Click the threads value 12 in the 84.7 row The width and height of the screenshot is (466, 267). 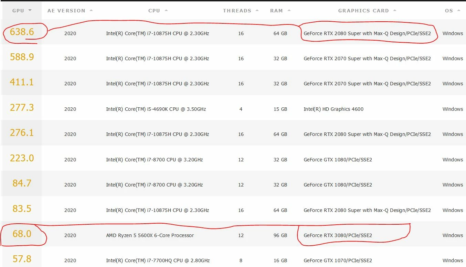(241, 185)
